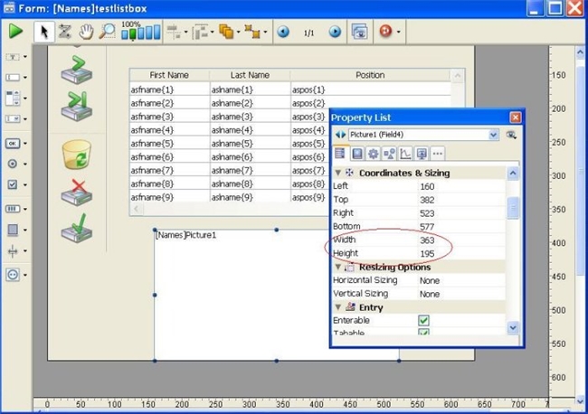Select the magnifying glass zoom tool
Screen dimensions: 588x414
[x=107, y=32]
